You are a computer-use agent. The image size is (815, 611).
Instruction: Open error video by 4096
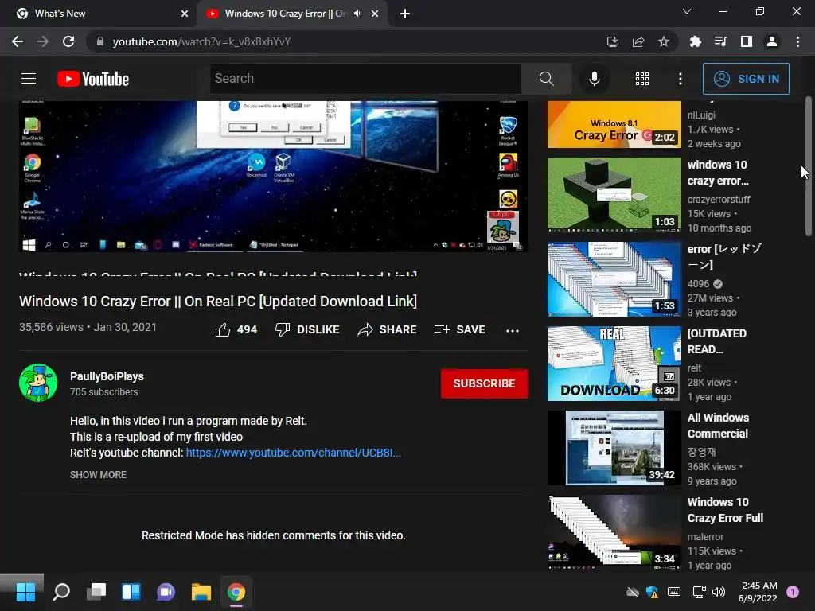click(614, 279)
